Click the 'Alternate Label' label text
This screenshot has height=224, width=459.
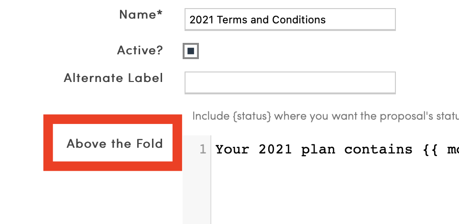coord(113,78)
